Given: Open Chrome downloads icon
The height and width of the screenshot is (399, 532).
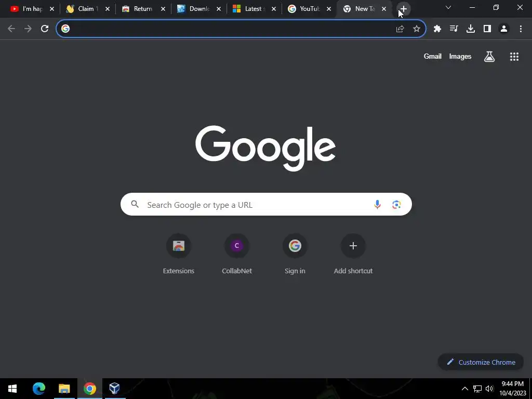Looking at the screenshot, I should 471,29.
